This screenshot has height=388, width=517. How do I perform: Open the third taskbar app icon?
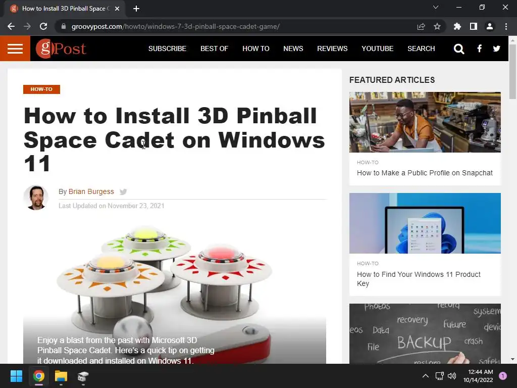click(83, 376)
